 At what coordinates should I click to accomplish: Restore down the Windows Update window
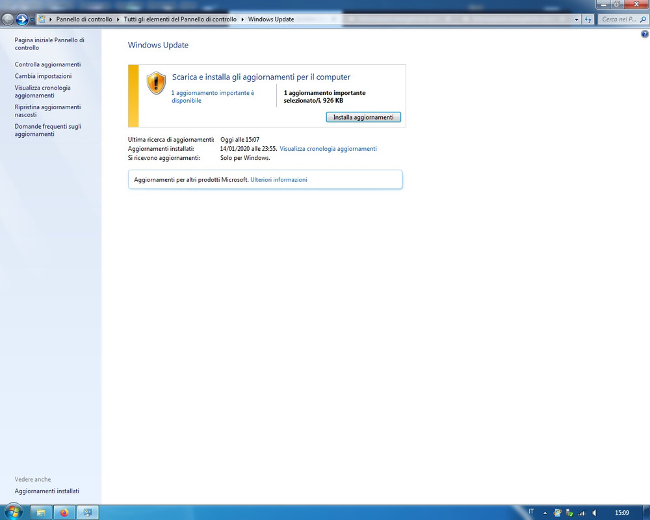tap(616, 4)
